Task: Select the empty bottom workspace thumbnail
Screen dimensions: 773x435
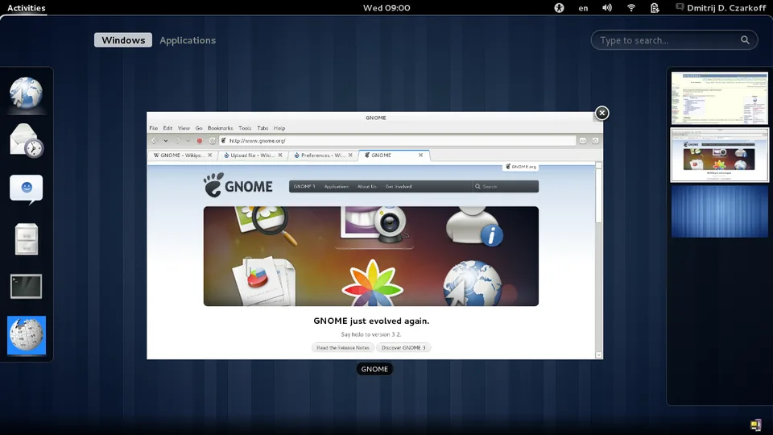Action: coord(720,212)
